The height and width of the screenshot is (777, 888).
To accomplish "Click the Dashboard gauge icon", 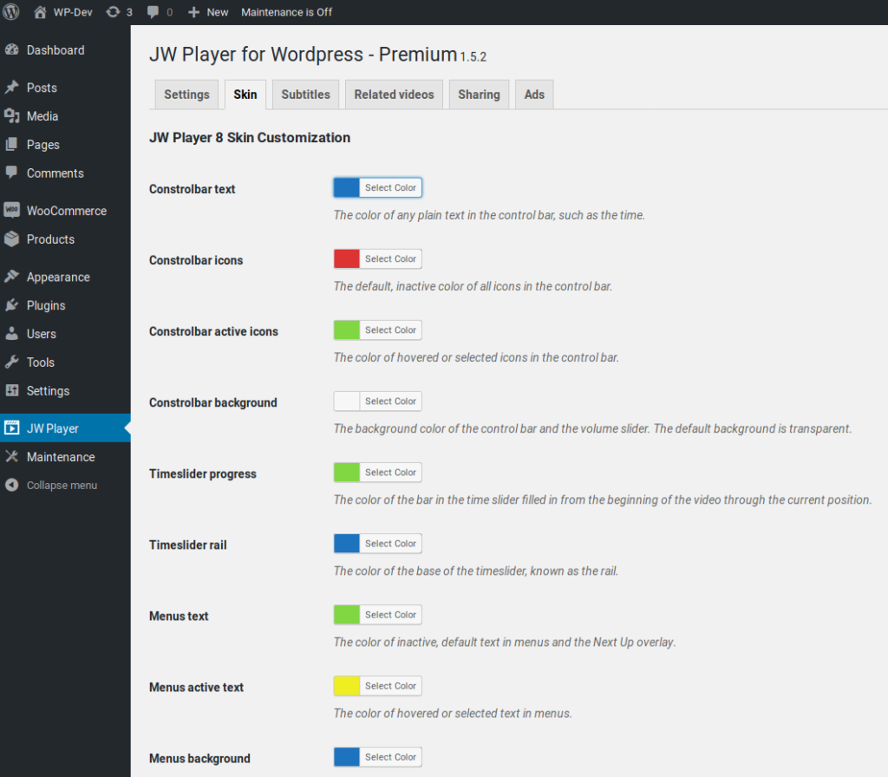I will pos(12,49).
